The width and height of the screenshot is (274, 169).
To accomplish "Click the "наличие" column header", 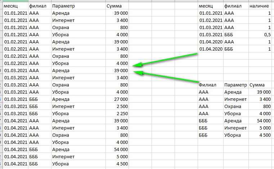I will click(x=259, y=6).
